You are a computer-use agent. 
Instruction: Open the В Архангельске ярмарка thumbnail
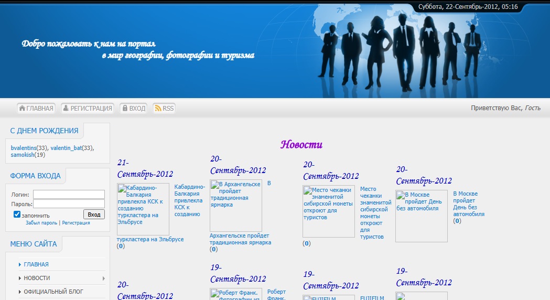tap(236, 206)
